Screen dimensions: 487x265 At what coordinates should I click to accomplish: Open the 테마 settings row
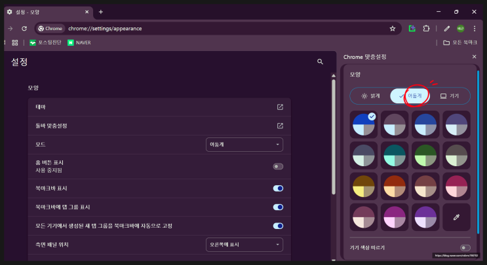tap(159, 107)
